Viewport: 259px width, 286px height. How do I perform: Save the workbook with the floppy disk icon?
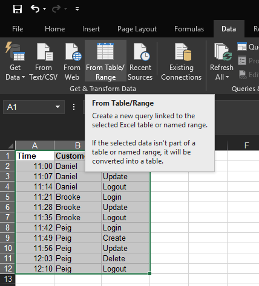pos(18,9)
